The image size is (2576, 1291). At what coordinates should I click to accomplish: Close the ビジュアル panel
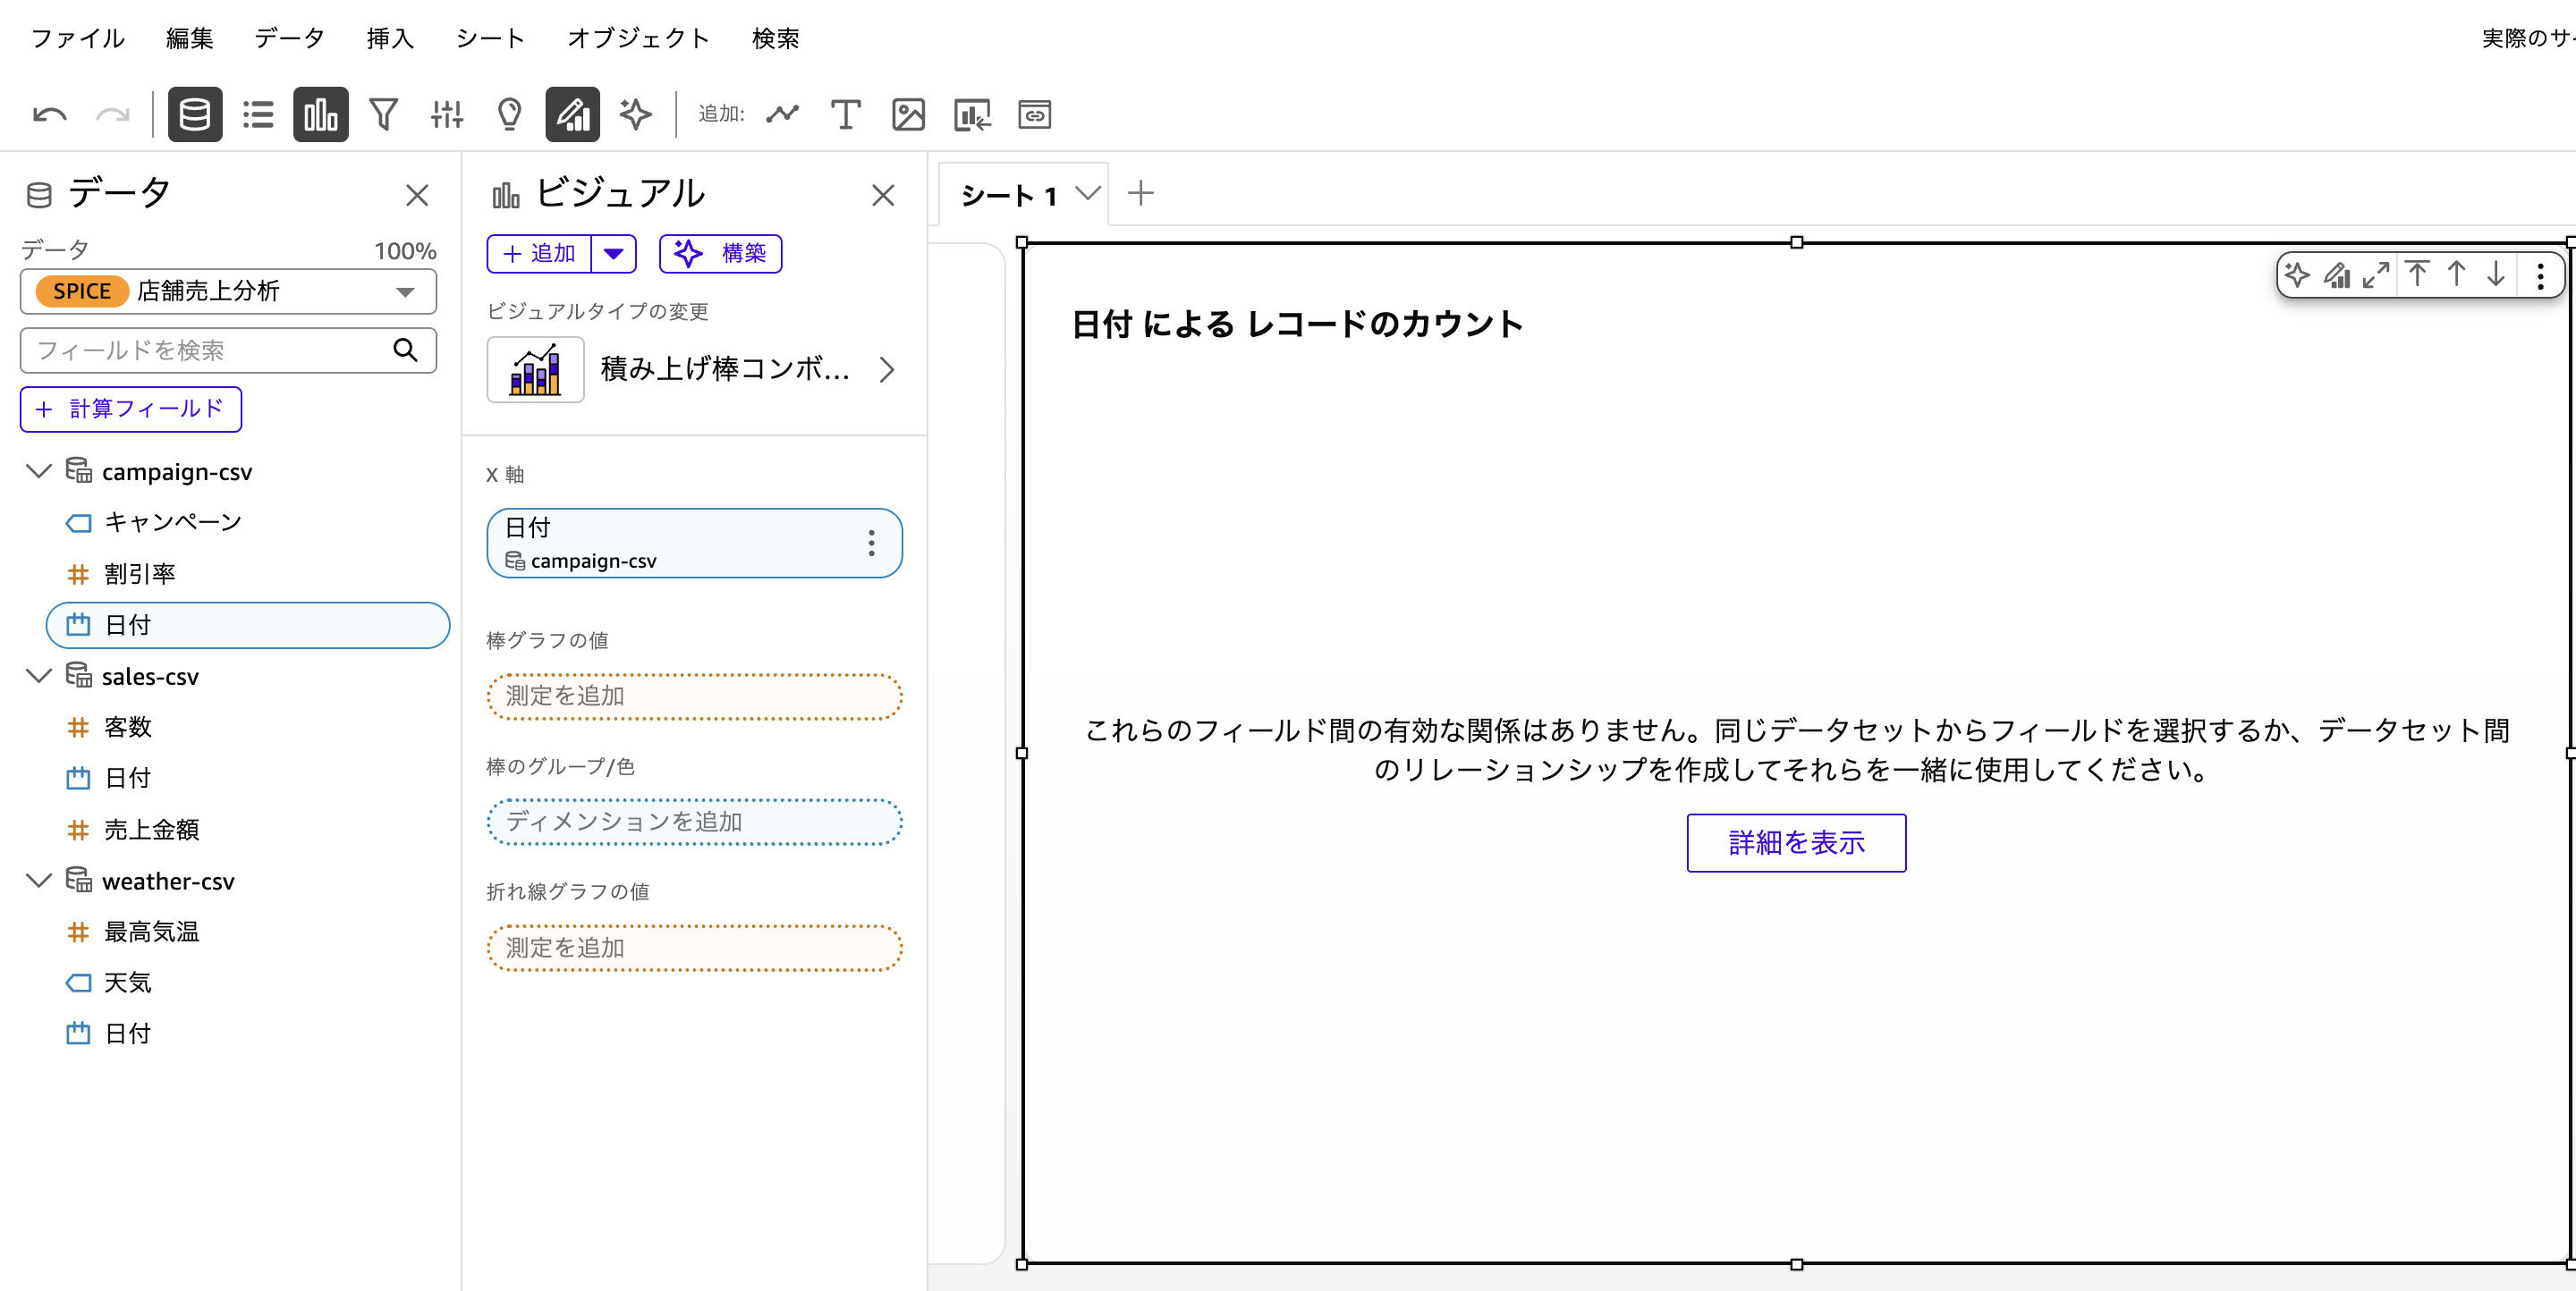pyautogui.click(x=883, y=195)
